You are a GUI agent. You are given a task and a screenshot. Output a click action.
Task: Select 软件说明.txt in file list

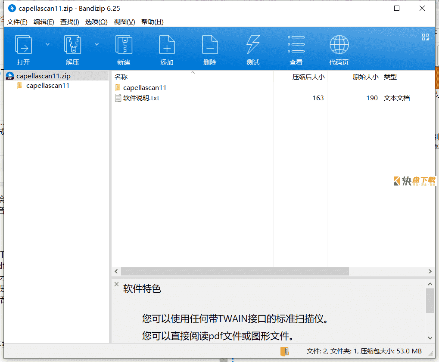(x=141, y=98)
